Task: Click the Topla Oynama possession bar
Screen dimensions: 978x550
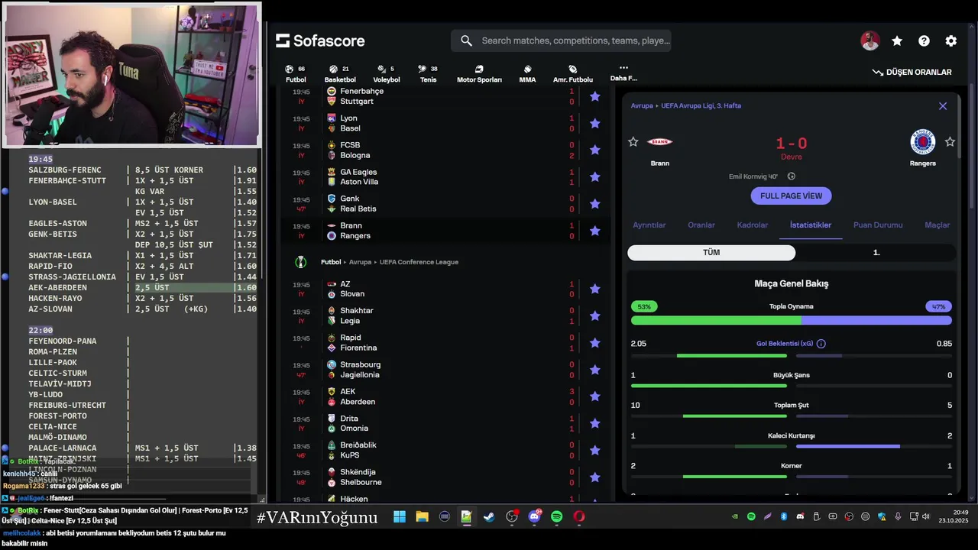Action: tap(792, 320)
